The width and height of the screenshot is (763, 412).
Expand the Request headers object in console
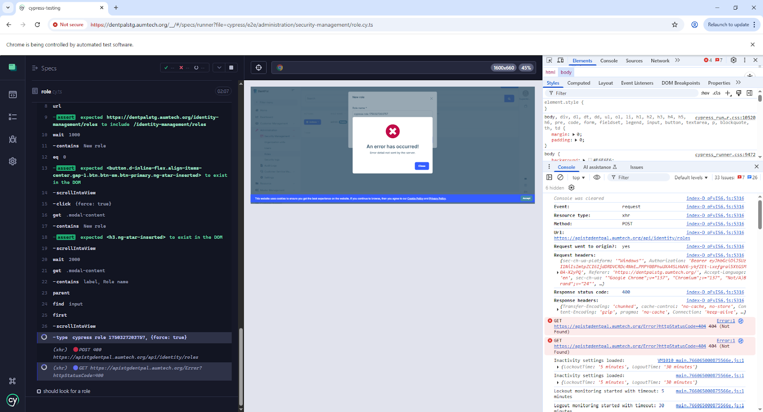(558, 272)
